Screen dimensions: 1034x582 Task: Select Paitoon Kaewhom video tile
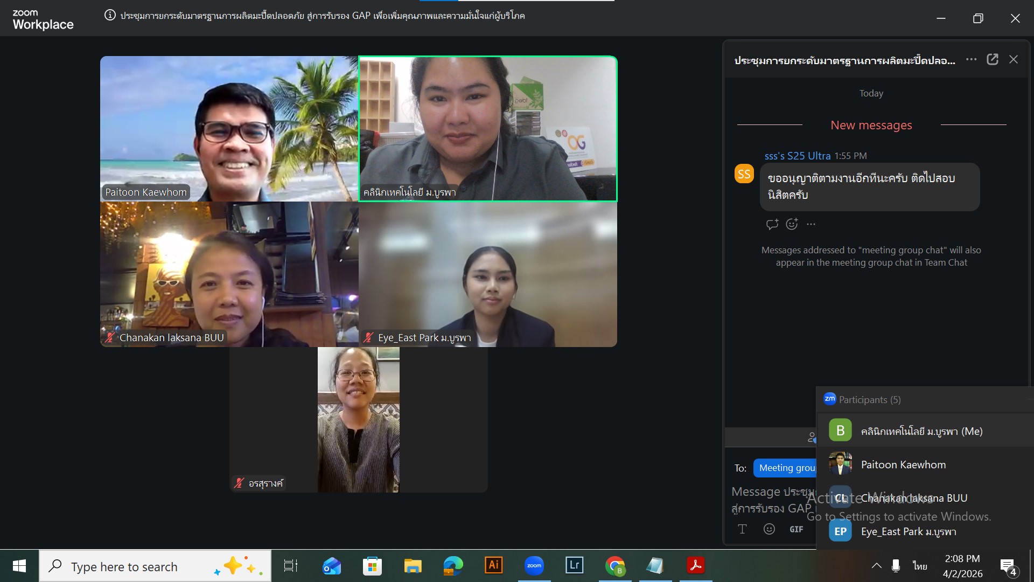click(x=229, y=128)
